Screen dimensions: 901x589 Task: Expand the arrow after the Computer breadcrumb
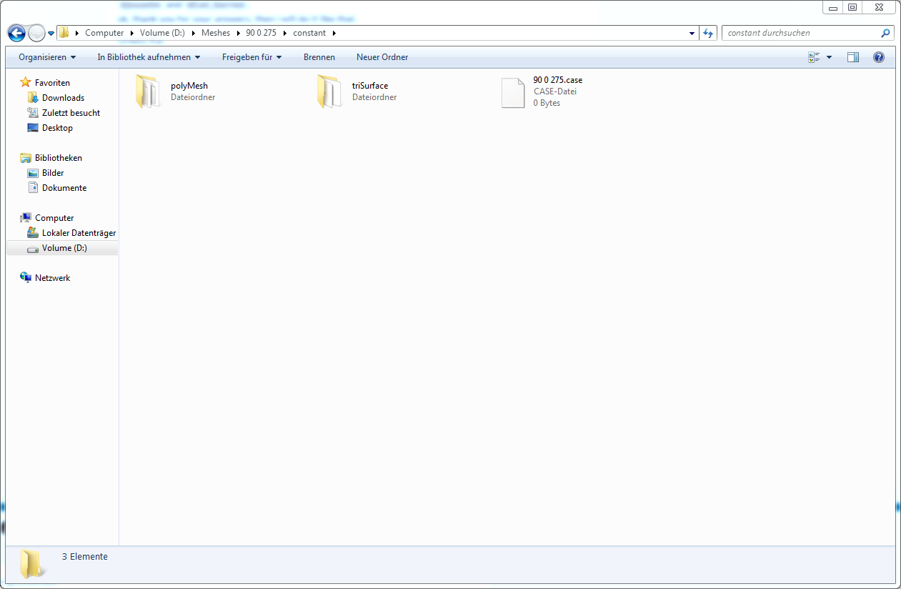tap(132, 33)
